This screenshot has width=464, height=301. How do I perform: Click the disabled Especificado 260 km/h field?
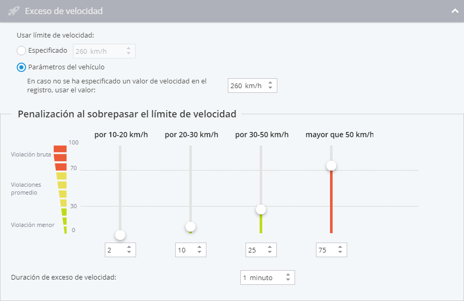click(x=104, y=51)
